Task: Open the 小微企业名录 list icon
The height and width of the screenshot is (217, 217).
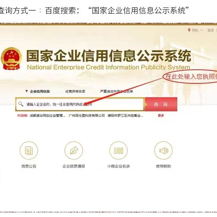Action: coord(119,151)
